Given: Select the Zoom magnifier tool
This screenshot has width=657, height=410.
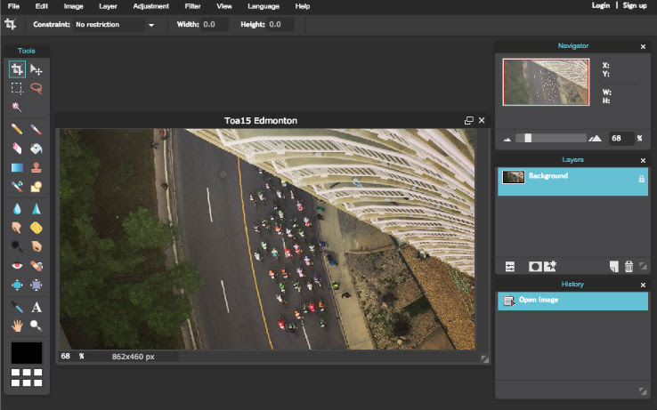Looking at the screenshot, I should pos(36,326).
